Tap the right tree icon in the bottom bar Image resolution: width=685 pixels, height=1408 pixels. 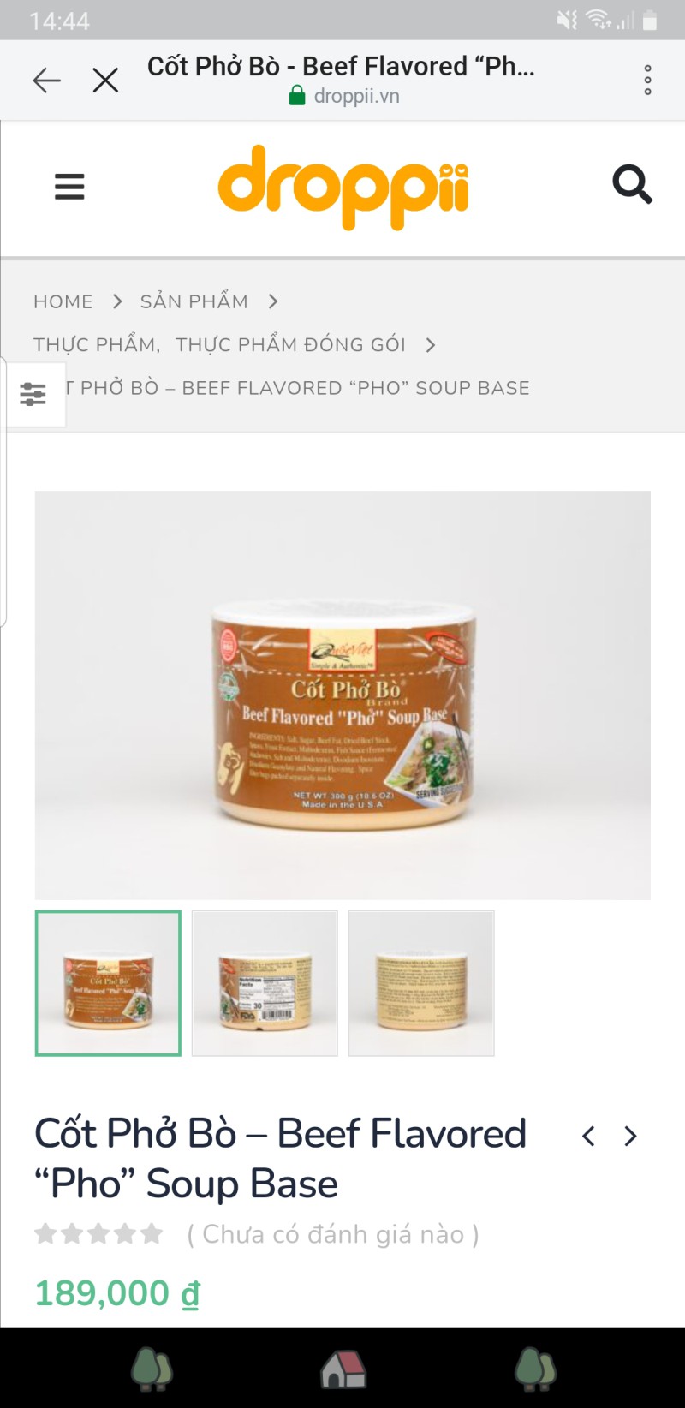[x=535, y=1369]
